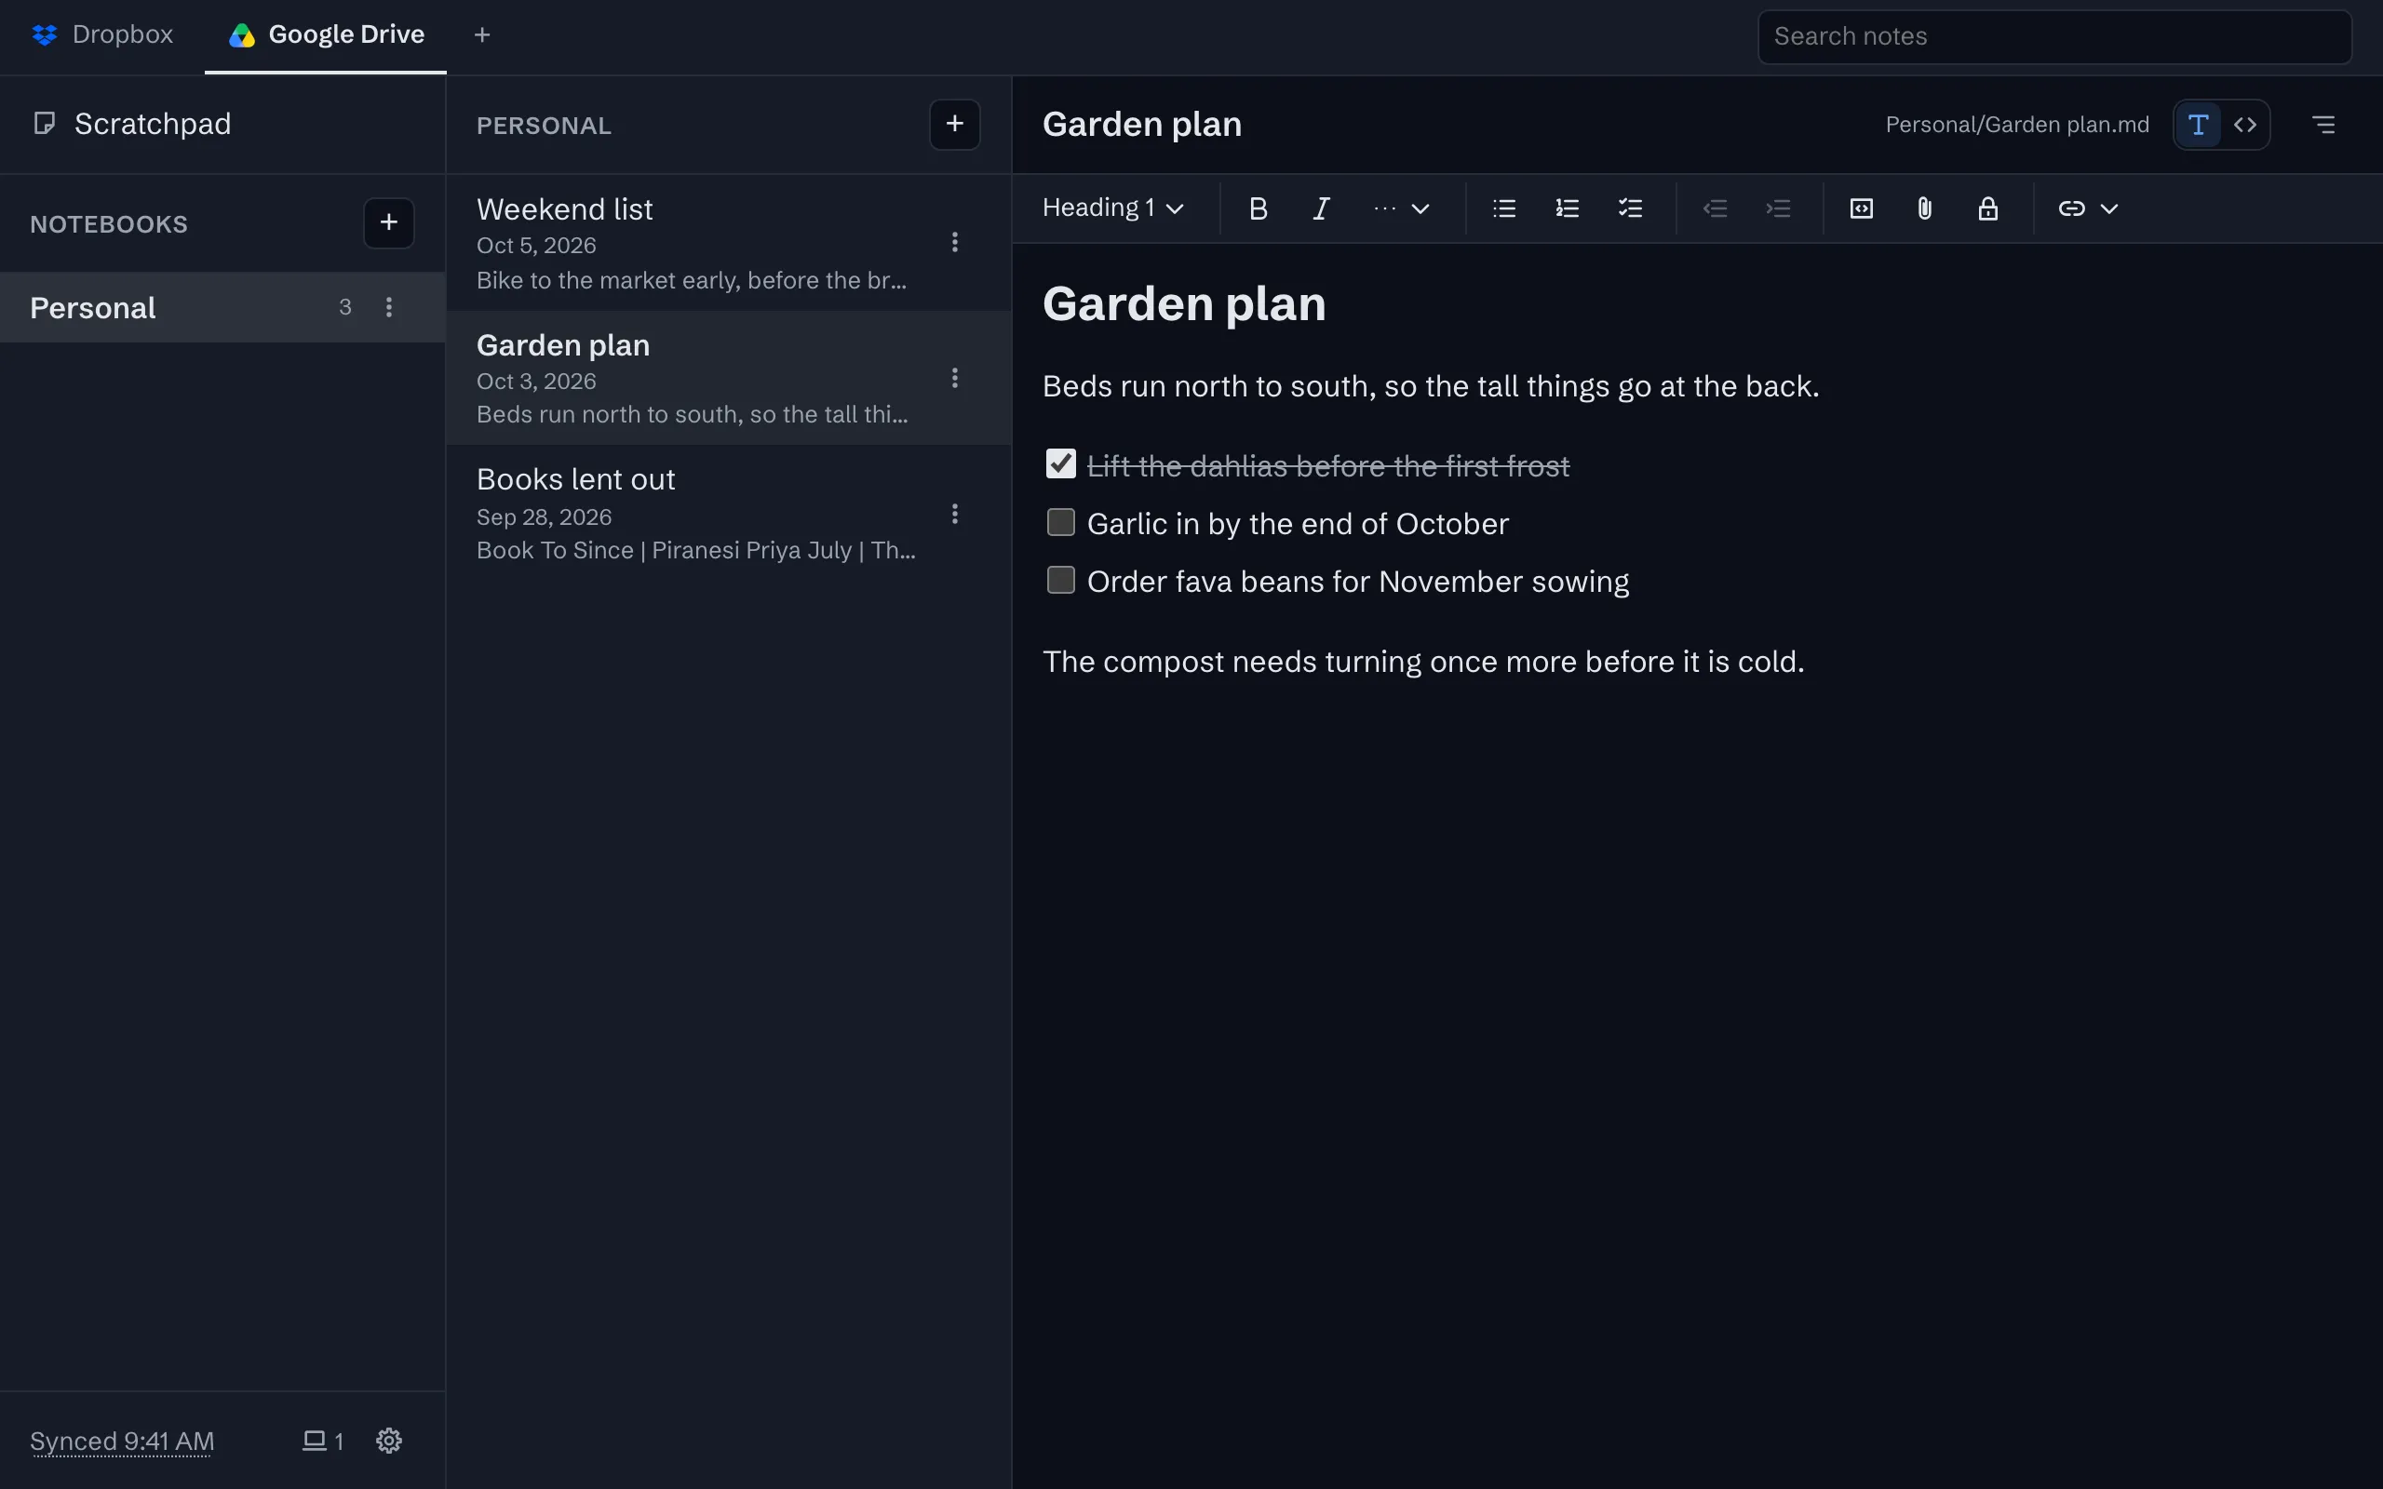Expand the more formatting options dropdown

[x=1400, y=208]
